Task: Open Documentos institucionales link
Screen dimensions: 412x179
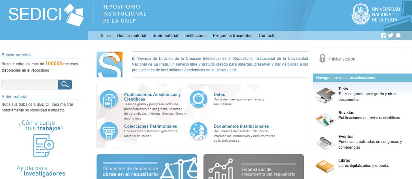Action: [241, 126]
